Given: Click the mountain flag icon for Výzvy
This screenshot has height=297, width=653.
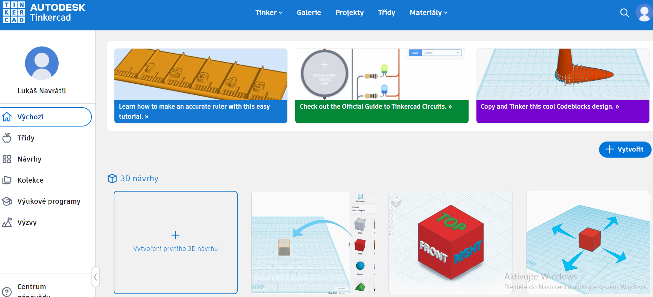Looking at the screenshot, I should click(7, 222).
